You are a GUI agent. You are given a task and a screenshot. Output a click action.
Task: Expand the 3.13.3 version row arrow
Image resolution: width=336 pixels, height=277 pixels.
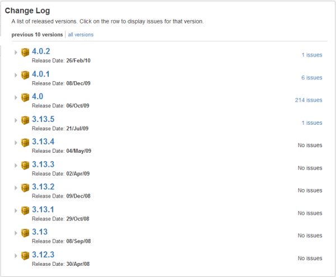pyautogui.click(x=16, y=166)
